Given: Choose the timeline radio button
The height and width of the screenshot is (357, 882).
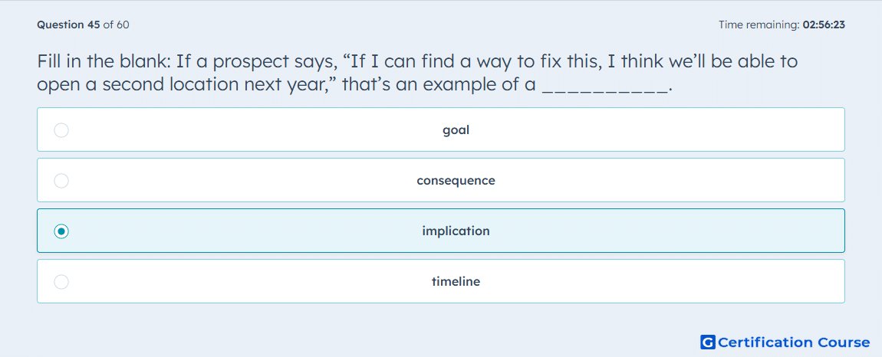Looking at the screenshot, I should coord(61,282).
